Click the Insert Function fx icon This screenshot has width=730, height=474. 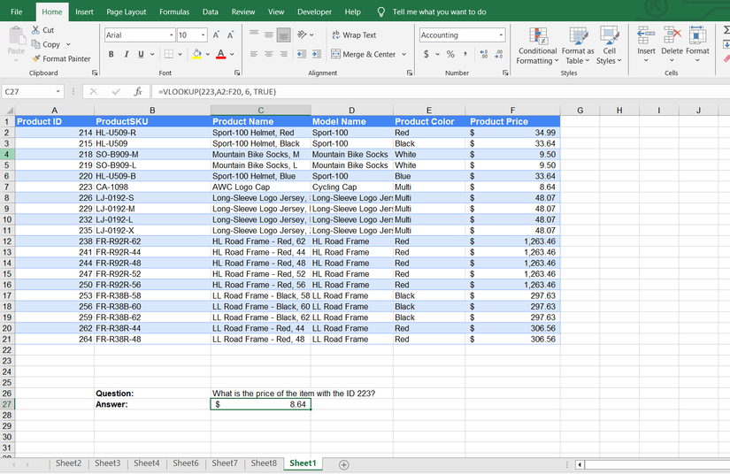137,92
